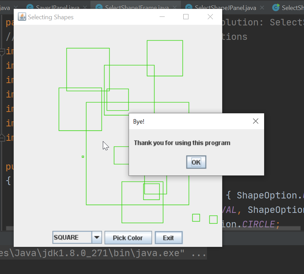Open the SQUARE shape dropdown
Viewport: 304px width, 274px height.
tap(97, 237)
